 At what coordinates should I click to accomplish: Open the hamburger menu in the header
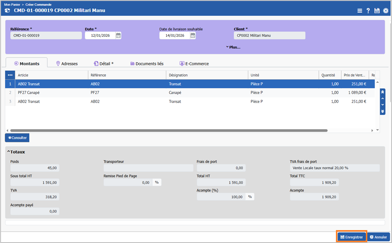coord(360,11)
